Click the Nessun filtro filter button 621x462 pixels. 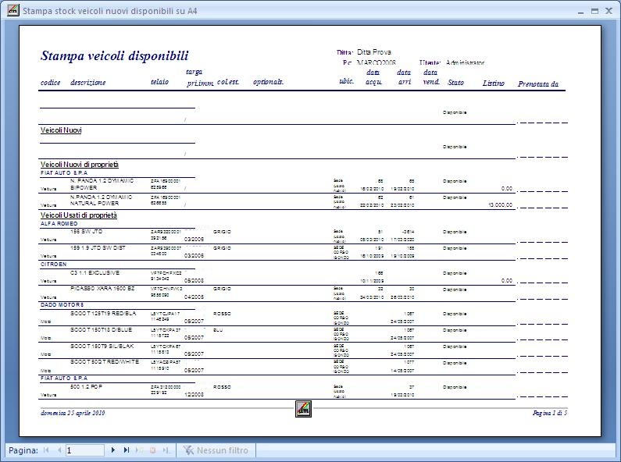pos(216,450)
